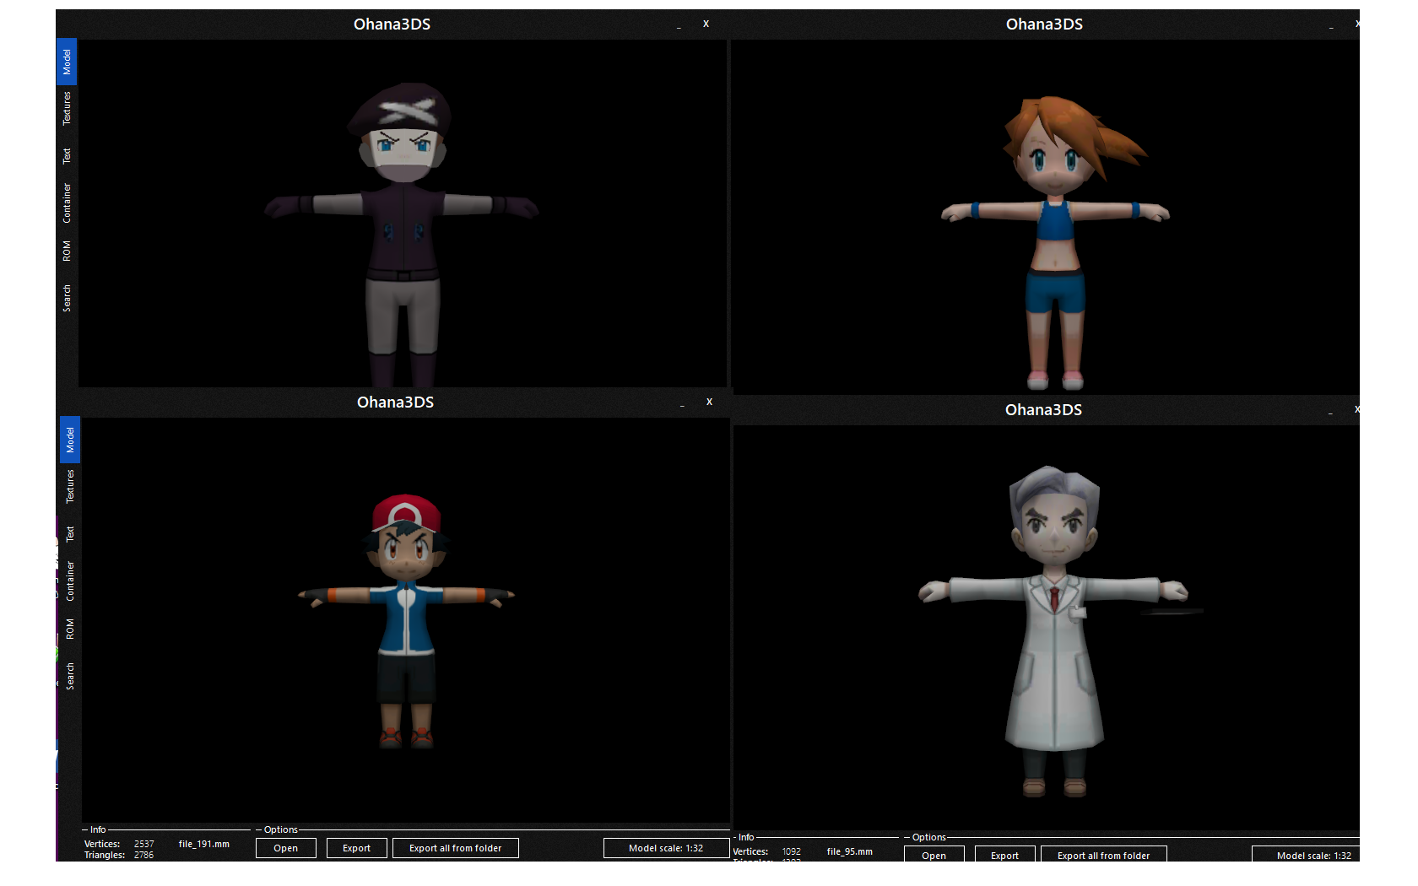Image resolution: width=1418 pixels, height=886 pixels.
Task: Select ROM tab in masked grunt window
Action: [x=67, y=251]
